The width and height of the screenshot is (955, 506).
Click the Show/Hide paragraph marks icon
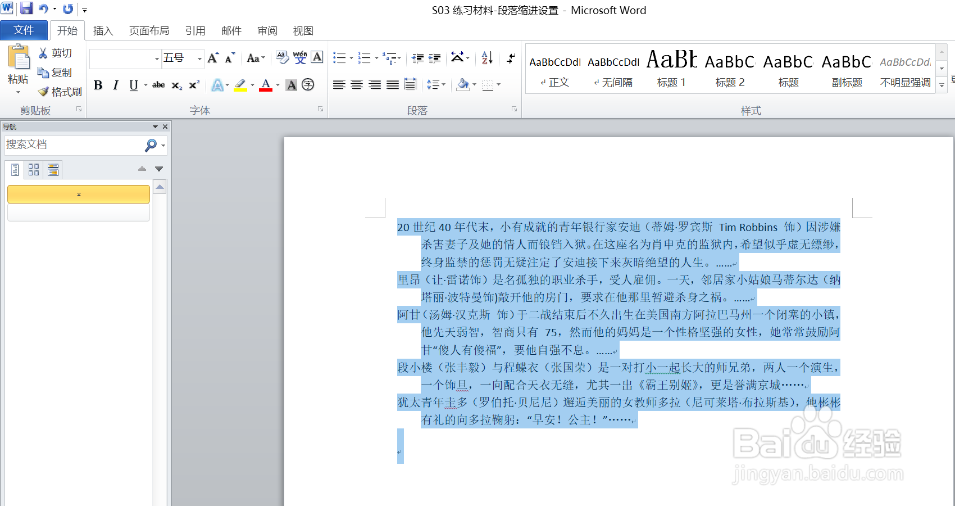point(511,58)
